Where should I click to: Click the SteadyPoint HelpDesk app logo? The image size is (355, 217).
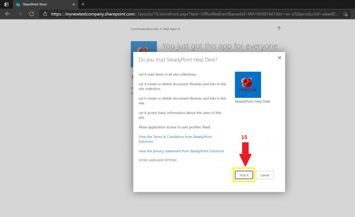(248, 85)
